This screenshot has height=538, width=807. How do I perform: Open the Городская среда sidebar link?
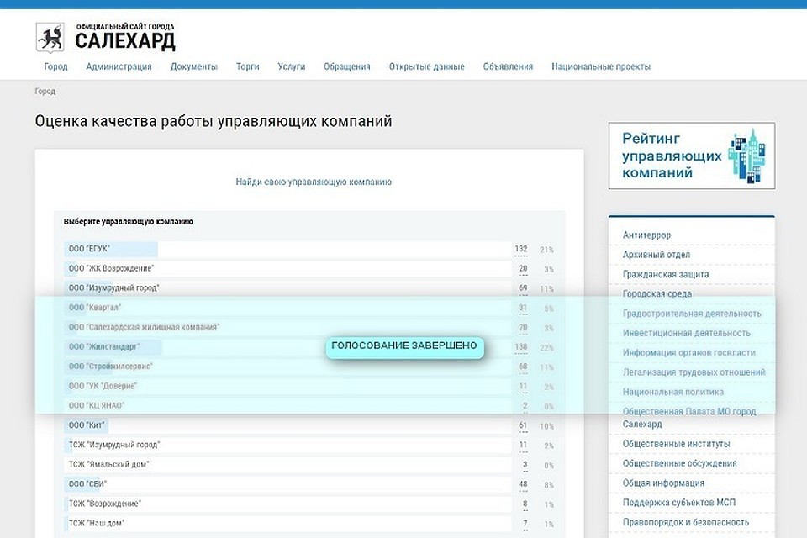(x=657, y=293)
